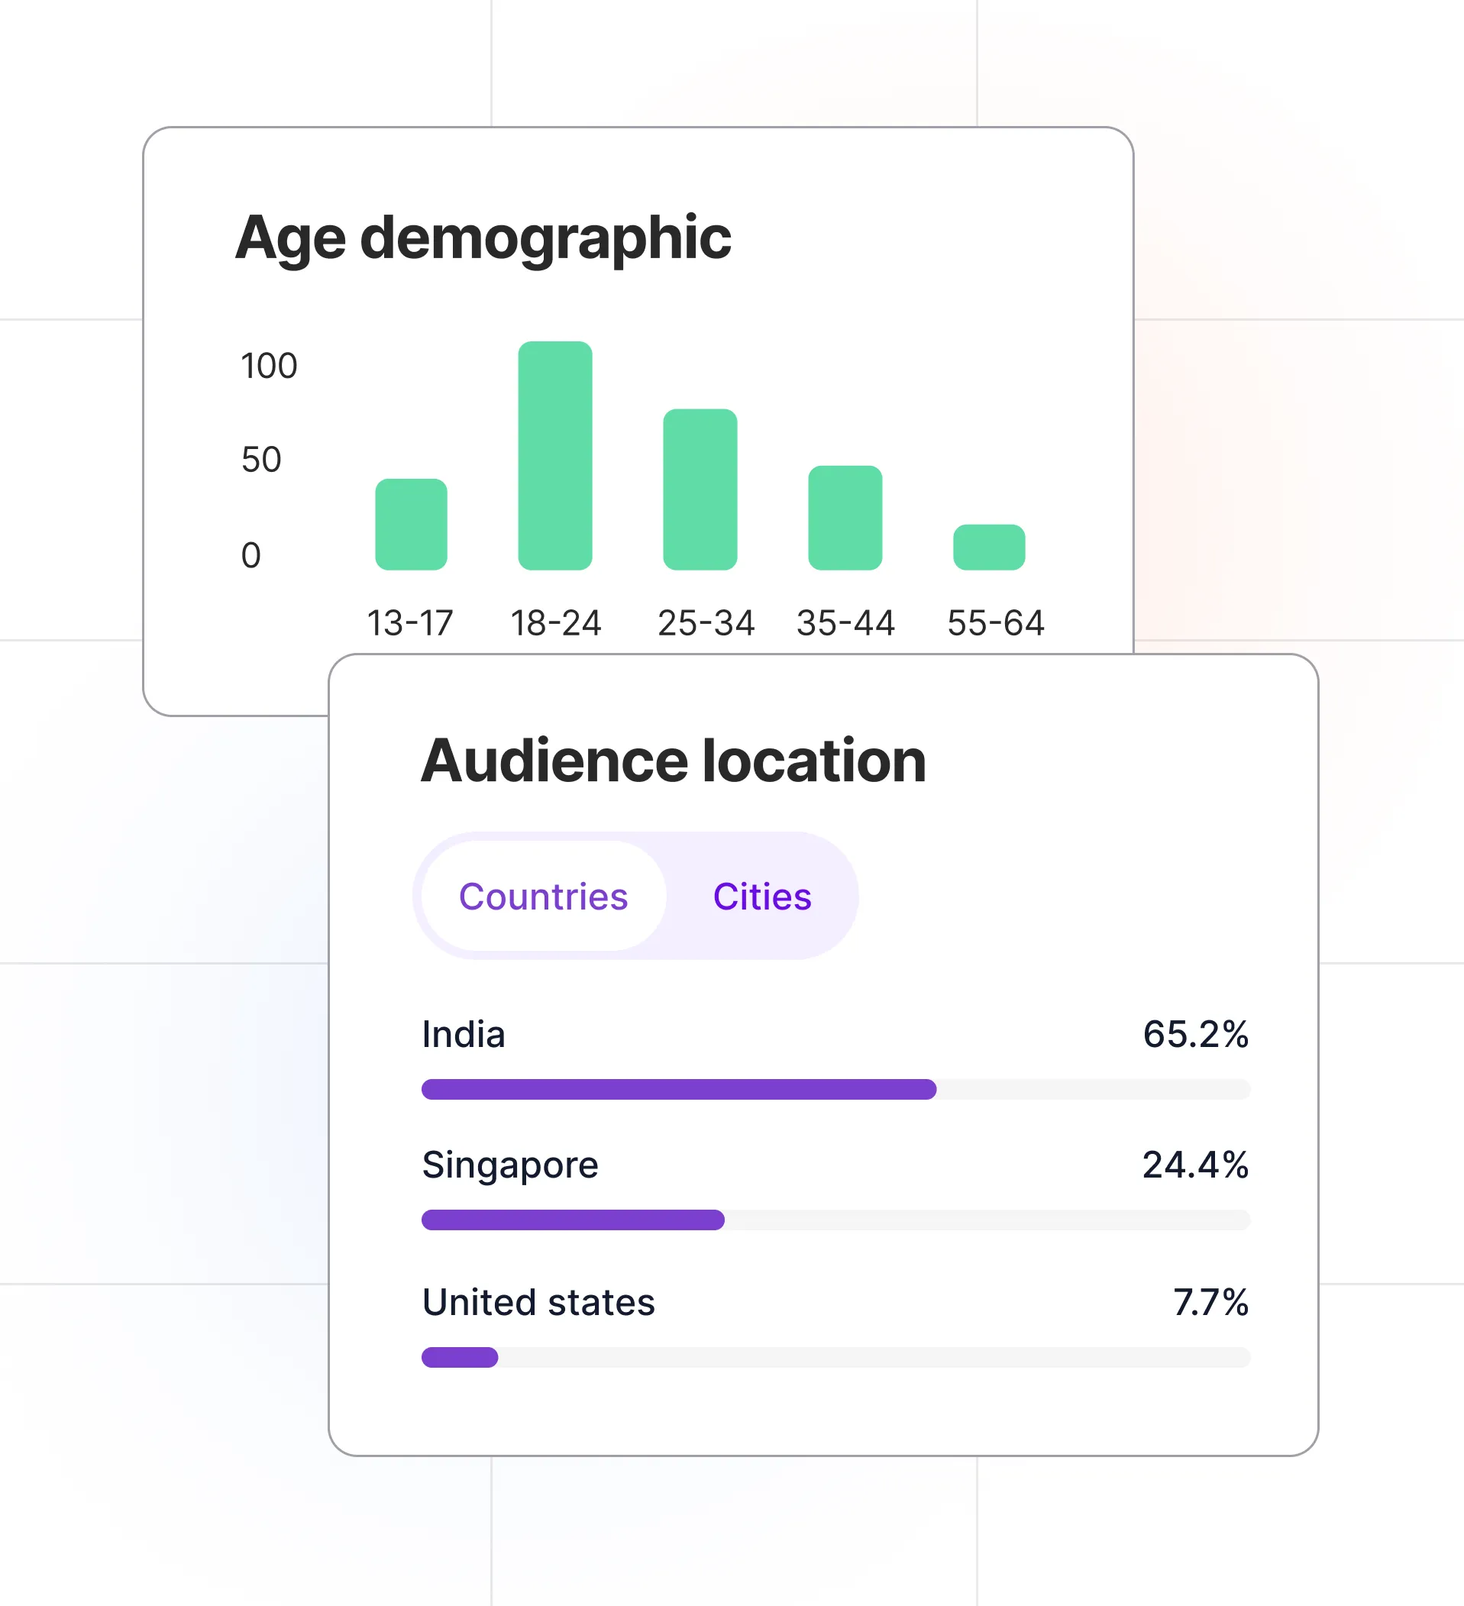Click the 65.2% value
The width and height of the screenshot is (1464, 1606).
pyautogui.click(x=1196, y=1034)
